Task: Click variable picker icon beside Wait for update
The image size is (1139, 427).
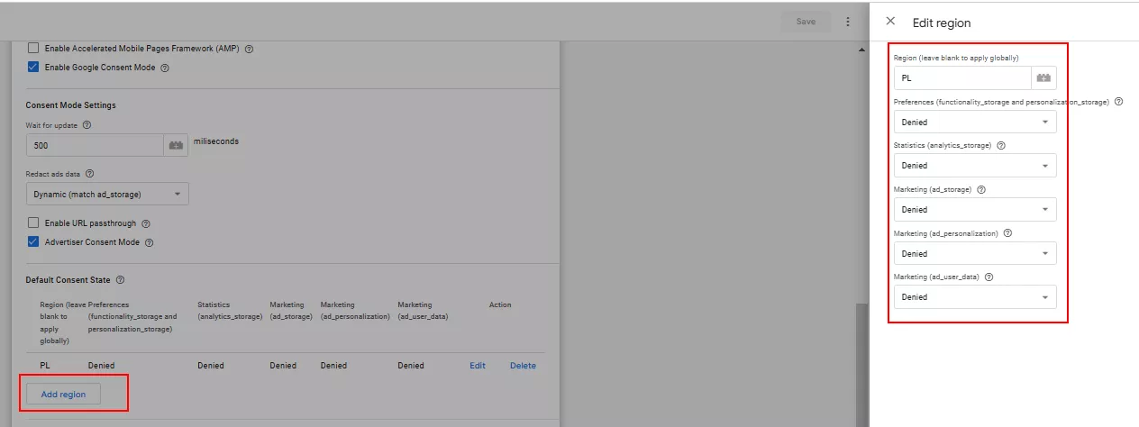Action: click(176, 145)
